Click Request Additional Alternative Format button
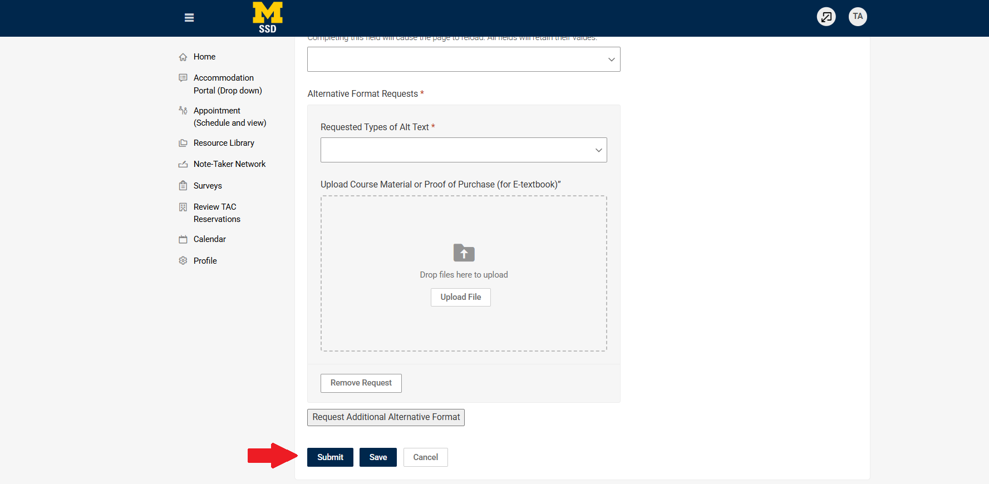The height and width of the screenshot is (484, 989). 386,417
